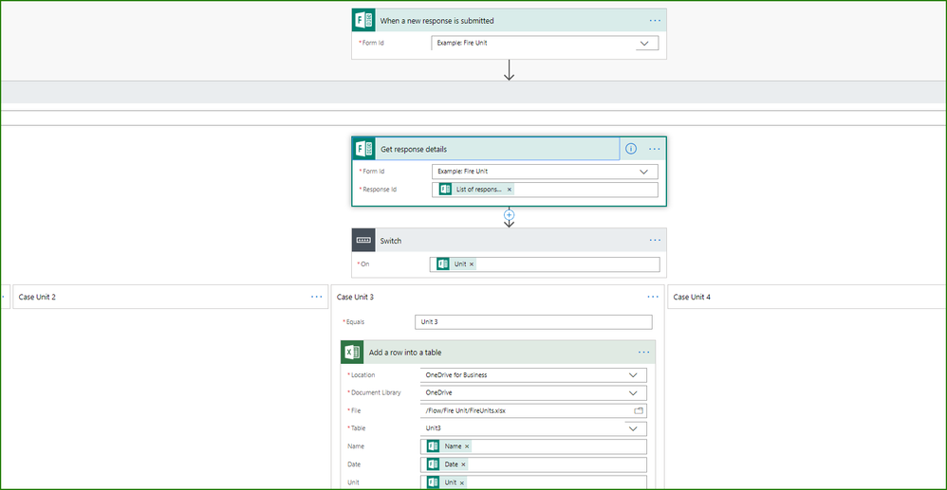
Task: Remove the Date token from Date field
Action: tap(463, 464)
